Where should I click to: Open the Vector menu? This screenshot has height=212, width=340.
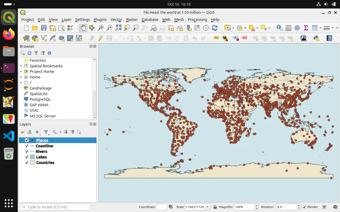click(116, 20)
